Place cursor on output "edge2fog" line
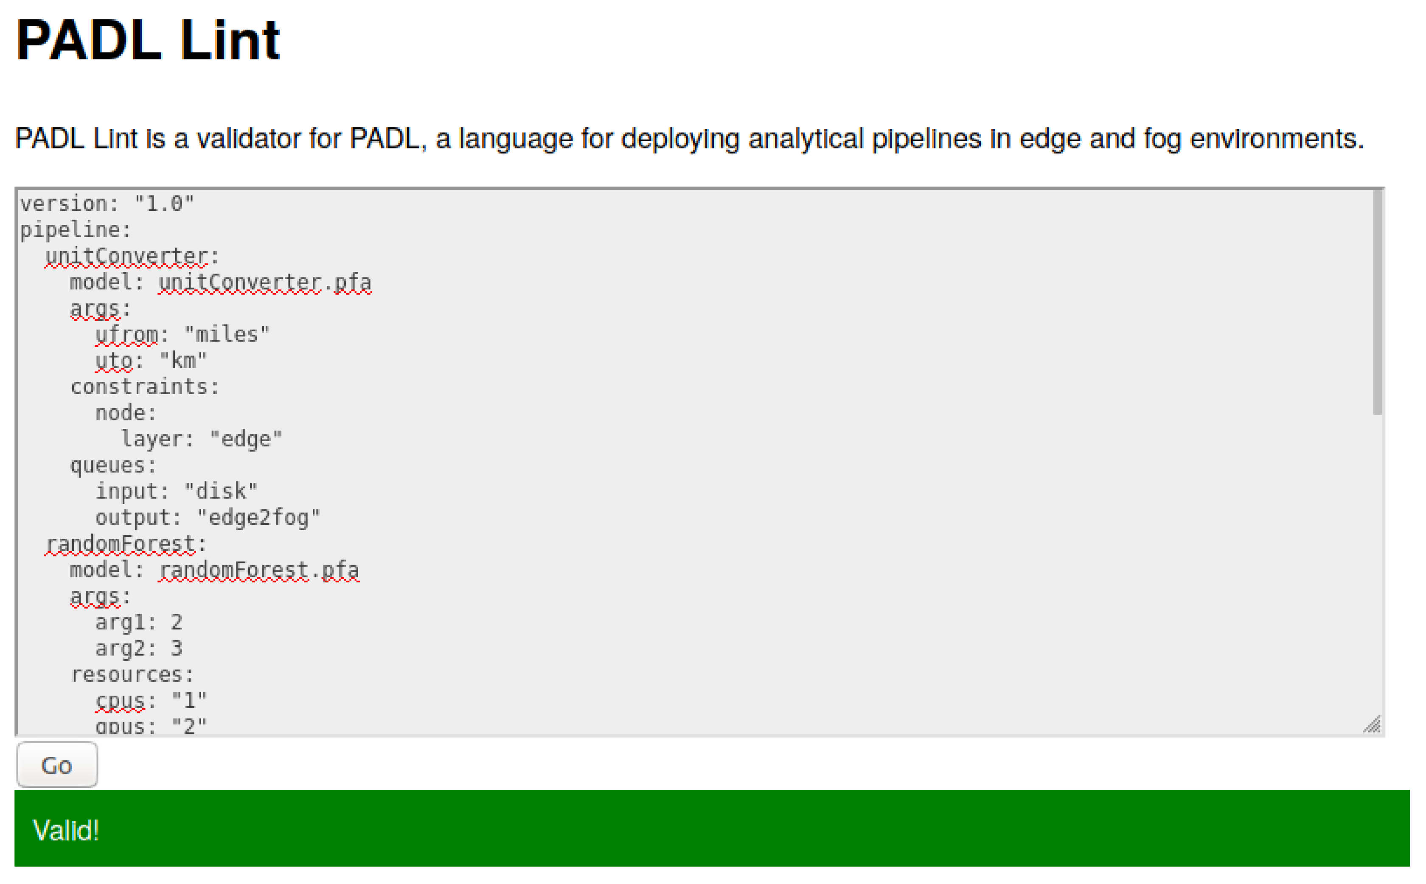This screenshot has width=1426, height=884. [x=208, y=518]
